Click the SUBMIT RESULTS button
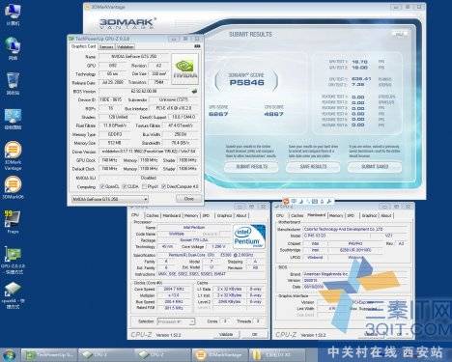This screenshot has height=362, width=452. pyautogui.click(x=252, y=167)
